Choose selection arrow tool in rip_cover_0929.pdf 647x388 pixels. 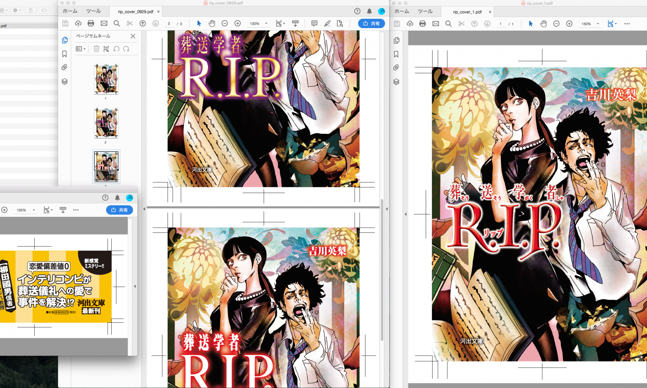pos(199,24)
